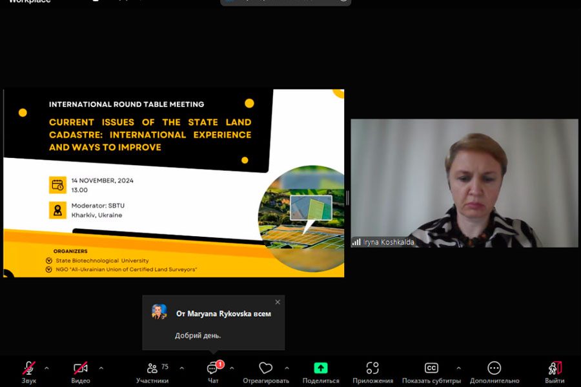The width and height of the screenshot is (581, 387).
Task: Close the Maryana Rykovska chat notification
Action: (278, 303)
